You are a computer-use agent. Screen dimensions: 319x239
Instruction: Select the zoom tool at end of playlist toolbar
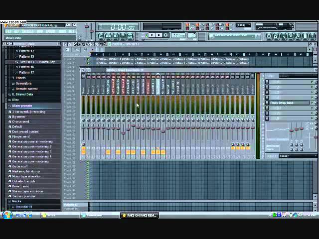105,44
